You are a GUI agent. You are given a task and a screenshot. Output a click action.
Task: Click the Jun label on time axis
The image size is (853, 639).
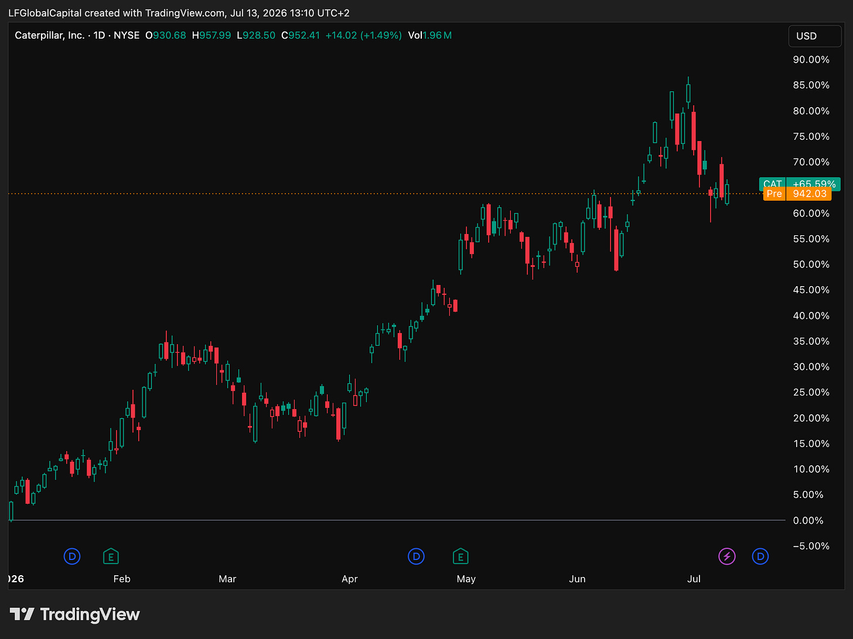click(x=577, y=579)
